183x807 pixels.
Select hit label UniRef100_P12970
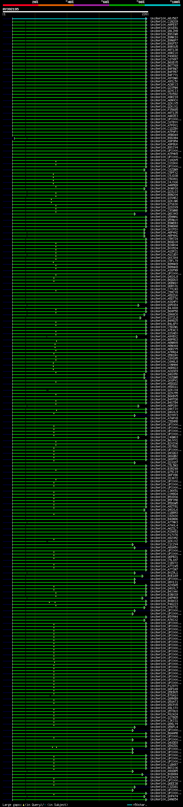[x=164, y=686]
